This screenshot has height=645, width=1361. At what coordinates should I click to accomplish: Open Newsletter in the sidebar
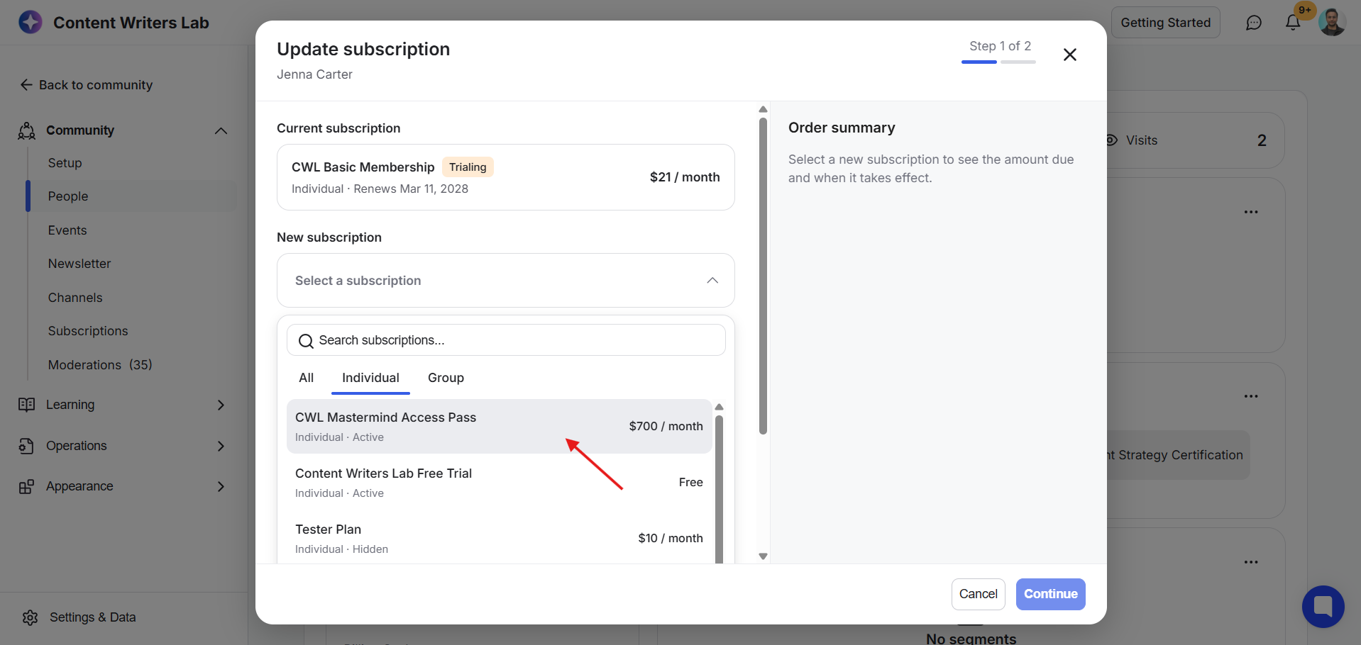click(x=79, y=264)
